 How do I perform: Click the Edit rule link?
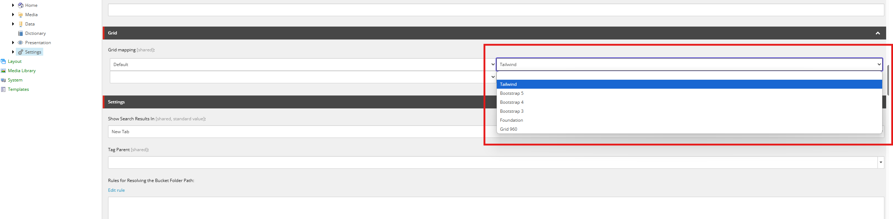[x=116, y=190]
